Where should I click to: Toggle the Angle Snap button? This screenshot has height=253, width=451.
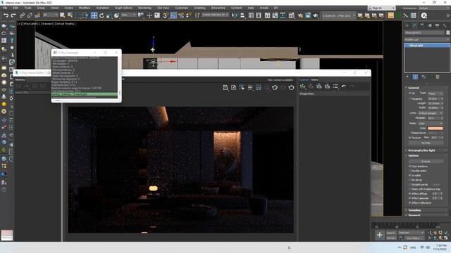173,15
